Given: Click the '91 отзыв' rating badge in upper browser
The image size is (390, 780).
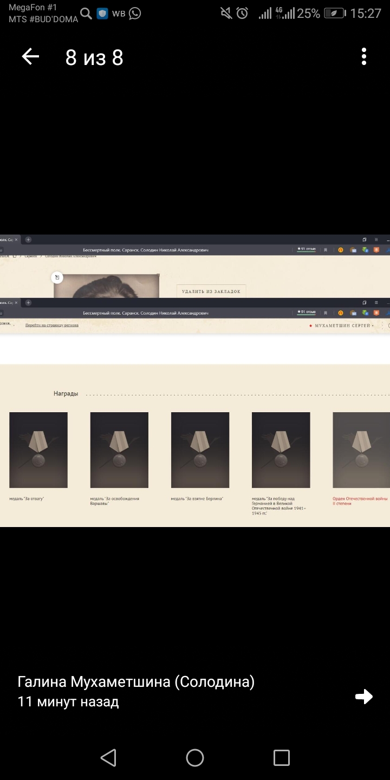Looking at the screenshot, I should [x=307, y=249].
